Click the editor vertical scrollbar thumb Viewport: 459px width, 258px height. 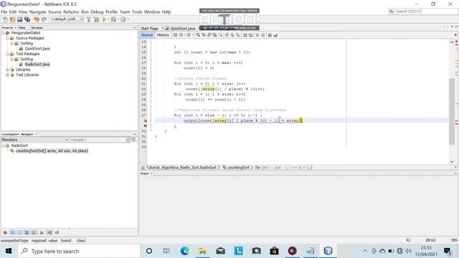(x=452, y=111)
